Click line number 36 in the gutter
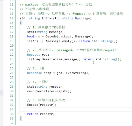Screen dimensions: 132x126 (x=12, y=118)
